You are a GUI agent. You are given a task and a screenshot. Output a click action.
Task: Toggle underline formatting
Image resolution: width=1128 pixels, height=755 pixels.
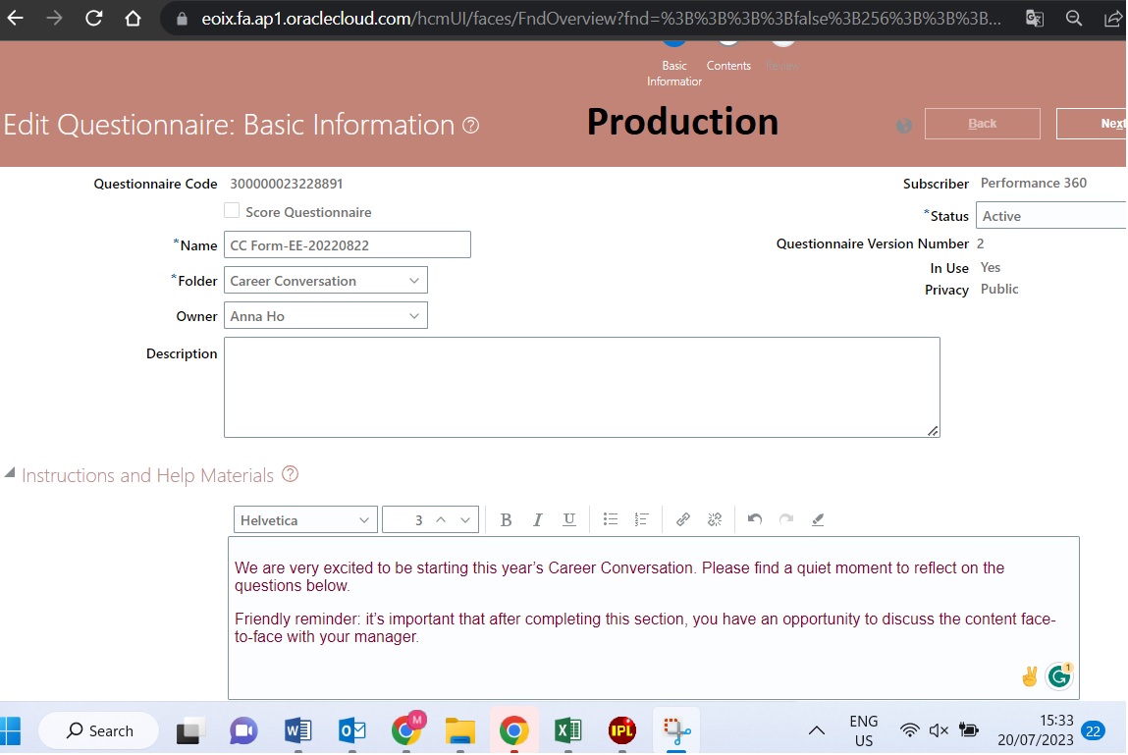point(569,519)
